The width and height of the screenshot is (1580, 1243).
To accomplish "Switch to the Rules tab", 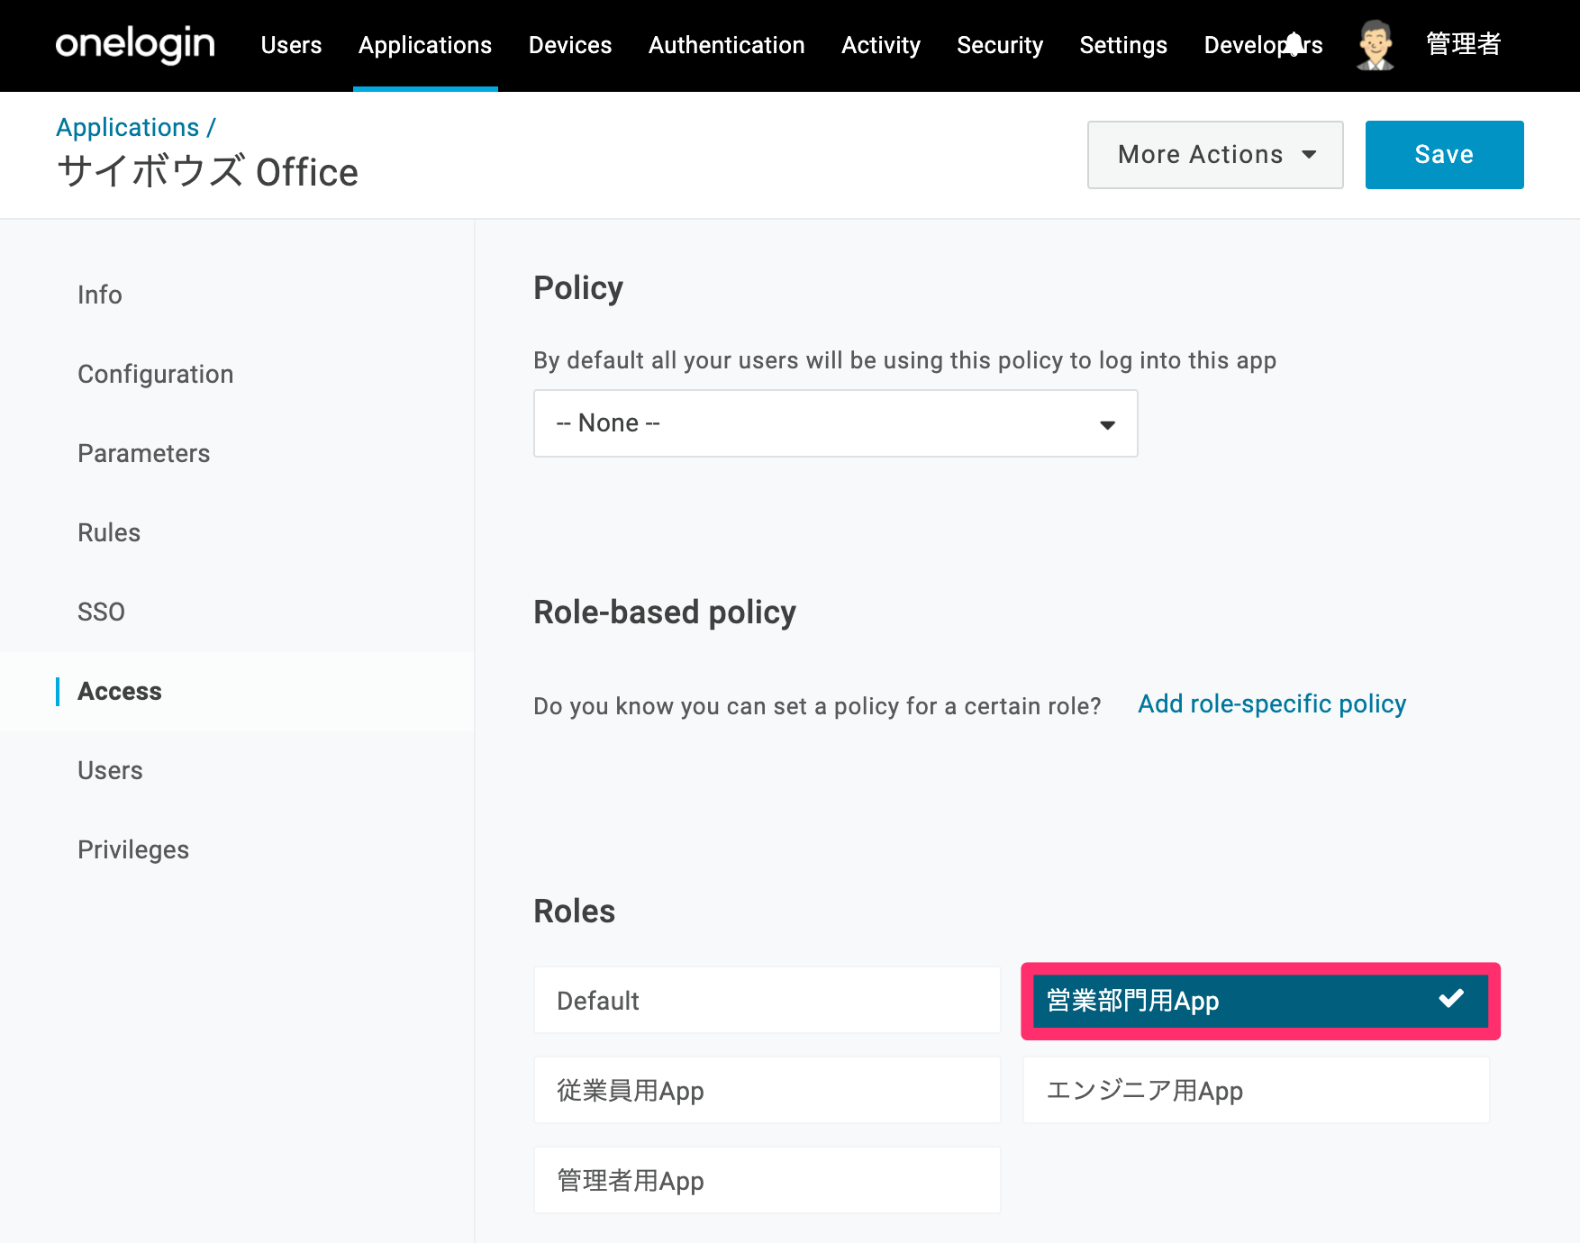I will (x=109, y=532).
